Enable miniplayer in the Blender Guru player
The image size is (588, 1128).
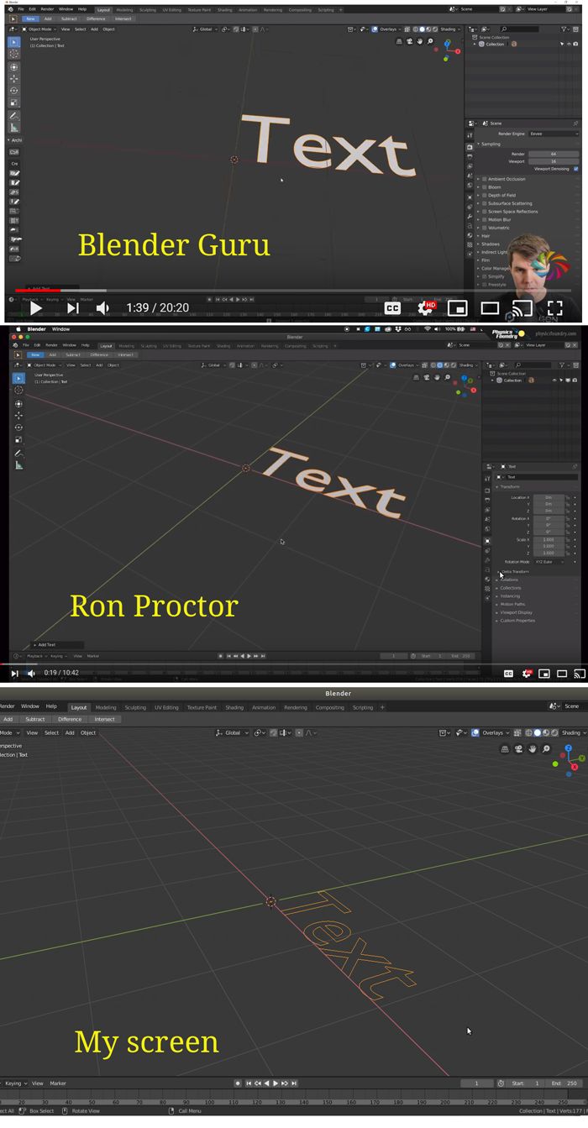point(458,308)
